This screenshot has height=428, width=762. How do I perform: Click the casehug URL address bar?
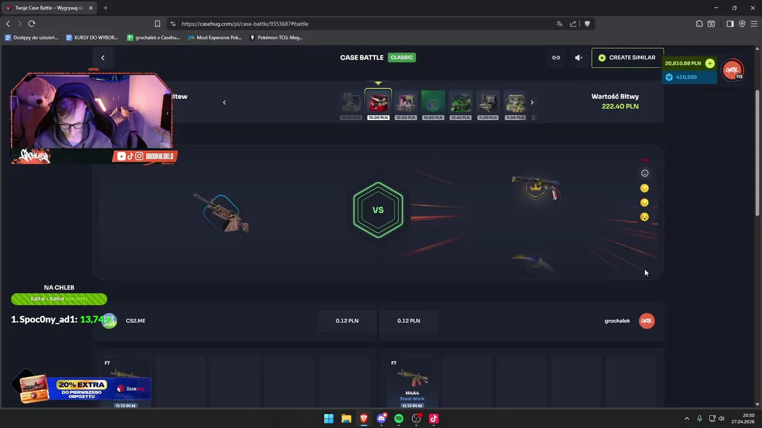pos(363,24)
